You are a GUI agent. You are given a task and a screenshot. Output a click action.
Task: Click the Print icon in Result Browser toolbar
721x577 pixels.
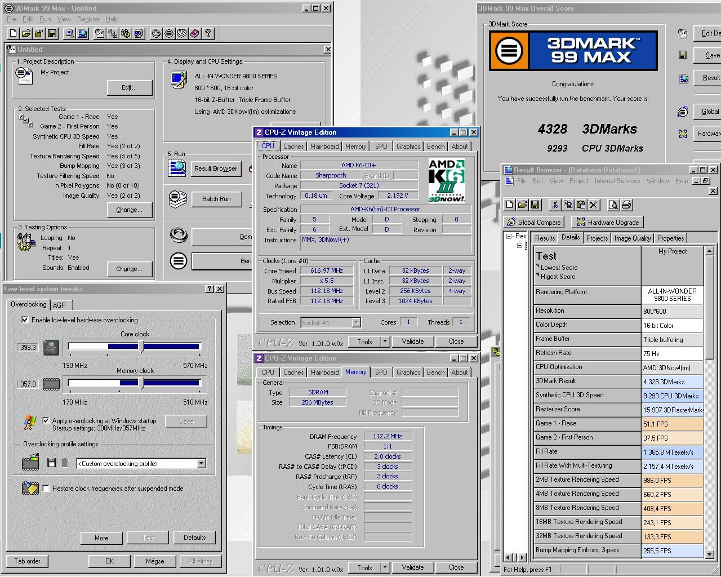coord(626,205)
